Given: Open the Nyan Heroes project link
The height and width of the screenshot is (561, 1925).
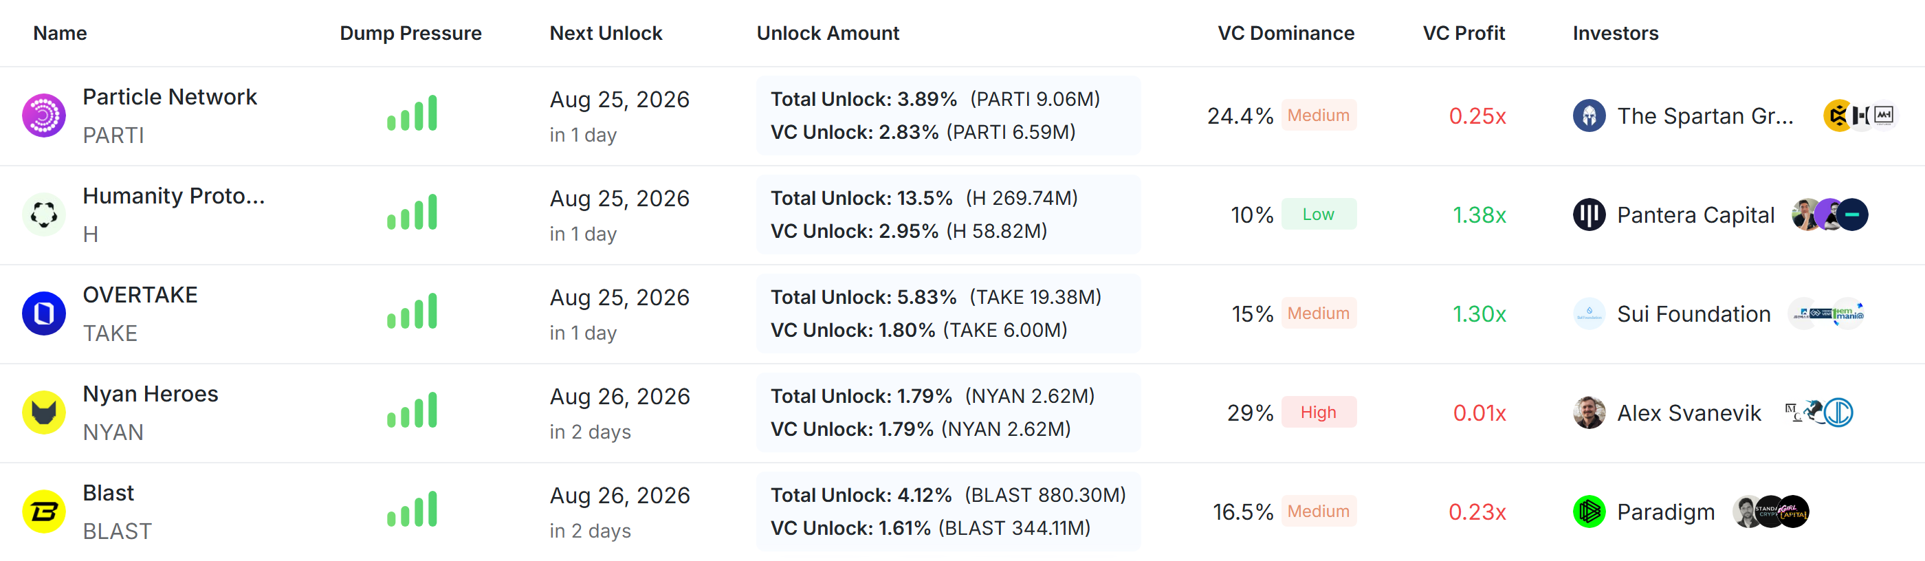Looking at the screenshot, I should (150, 394).
